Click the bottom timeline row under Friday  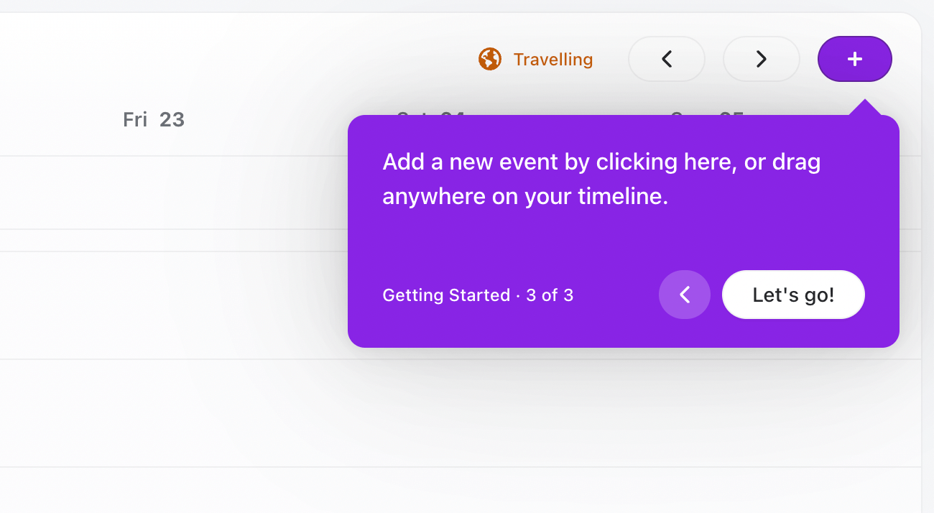click(x=154, y=490)
